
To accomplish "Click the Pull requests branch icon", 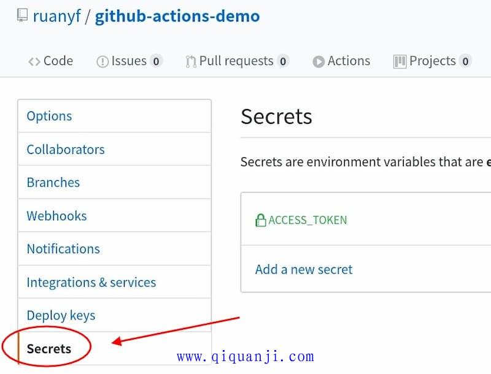I will point(191,61).
